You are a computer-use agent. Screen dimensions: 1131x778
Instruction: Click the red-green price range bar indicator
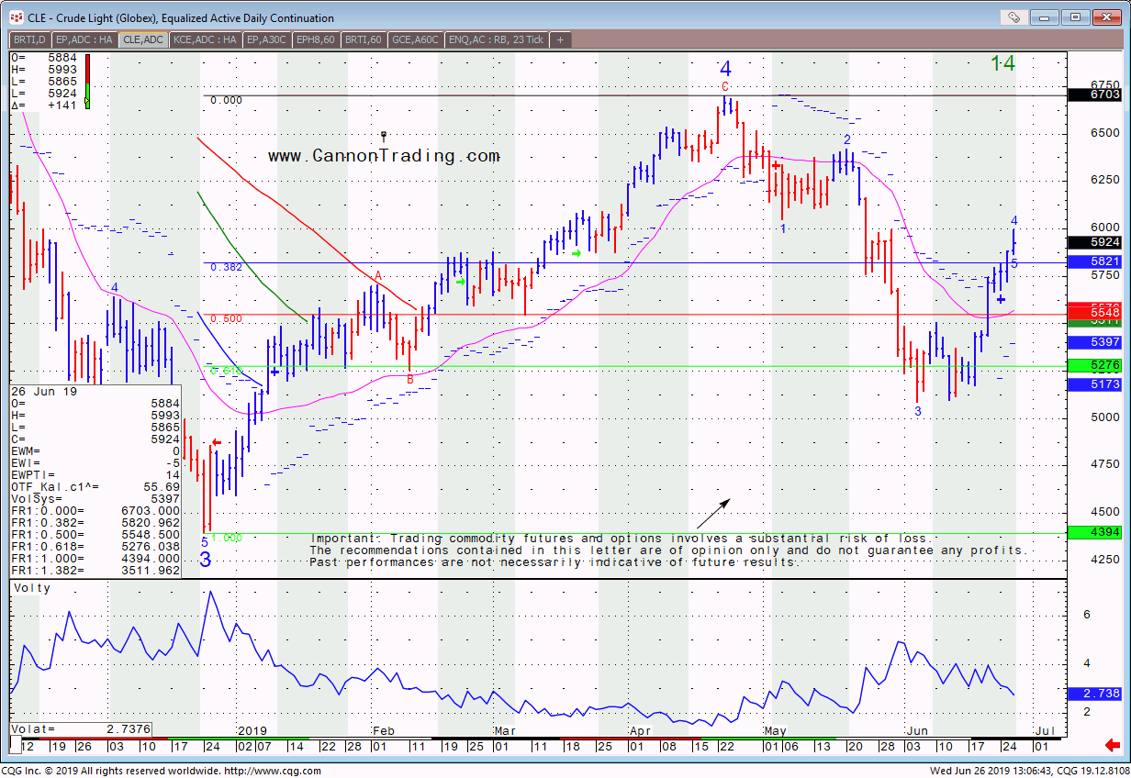tap(87, 82)
